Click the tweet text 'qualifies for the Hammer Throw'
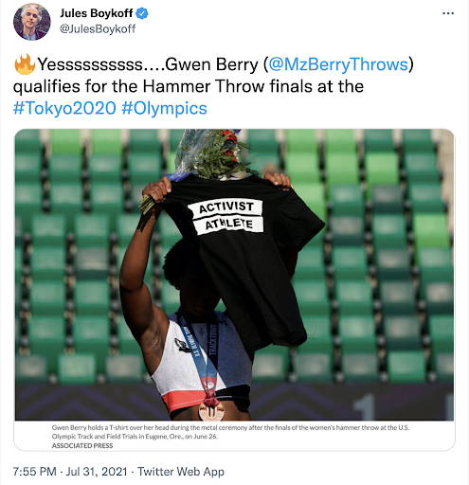The height and width of the screenshot is (485, 469). 138,86
